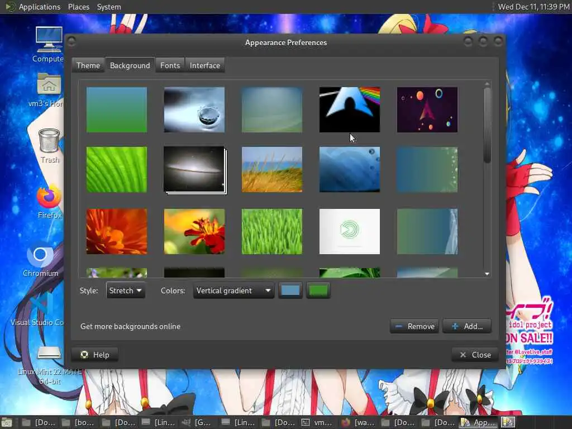Viewport: 572px width, 429px height.
Task: Open Help for Appearance Preferences
Action: 95,355
